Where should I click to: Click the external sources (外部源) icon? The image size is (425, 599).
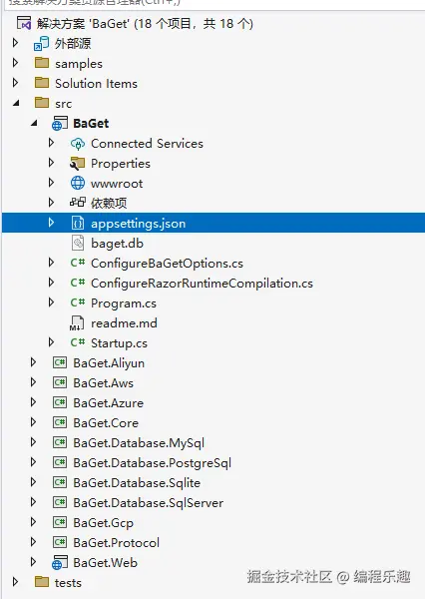pyautogui.click(x=41, y=44)
